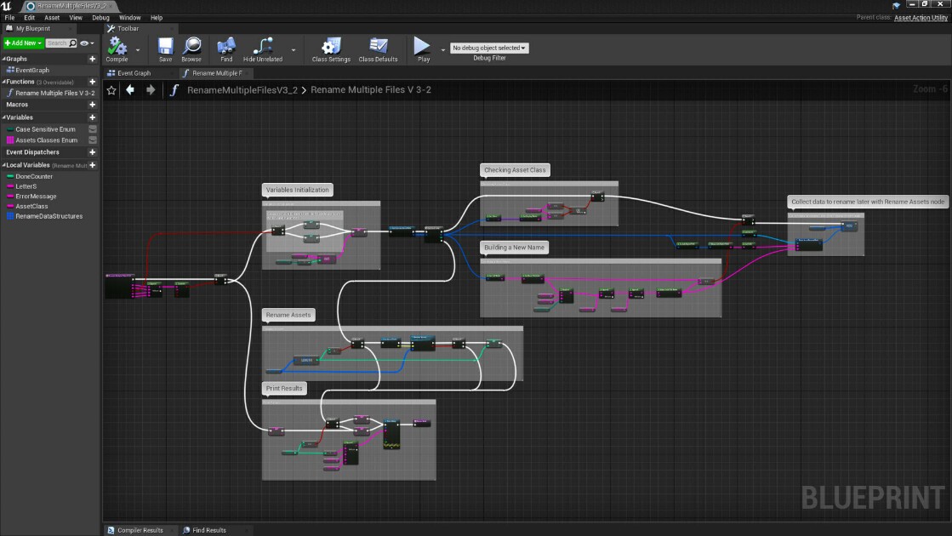Viewport: 952px width, 536px height.
Task: Click Hide Unrelated toolbar icon
Action: [263, 47]
